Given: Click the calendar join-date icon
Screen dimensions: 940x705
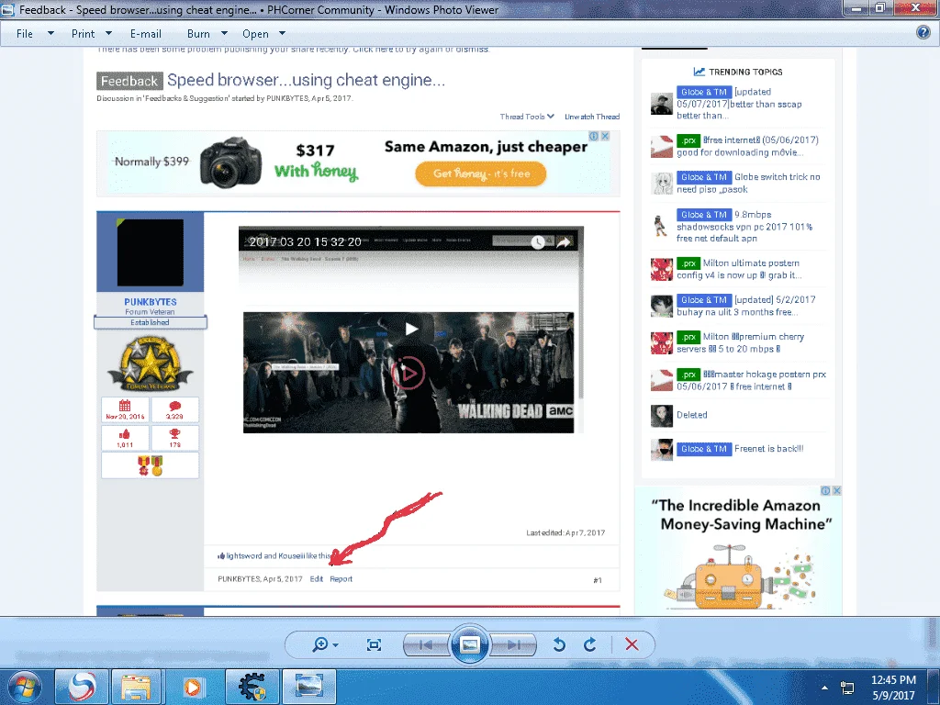Looking at the screenshot, I should (125, 406).
